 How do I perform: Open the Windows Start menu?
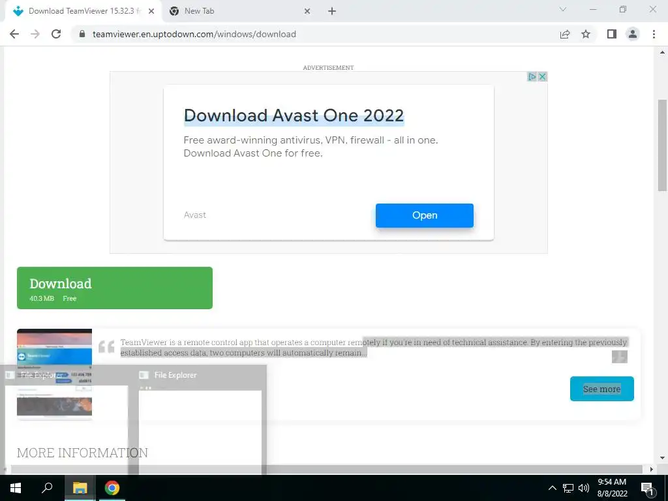16,488
